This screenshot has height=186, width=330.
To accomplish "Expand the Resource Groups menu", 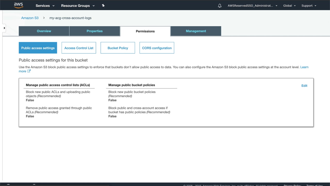I will click(x=78, y=6).
